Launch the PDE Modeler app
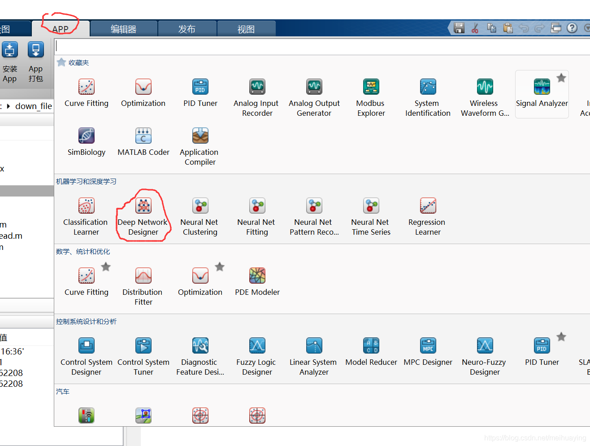The width and height of the screenshot is (590, 446). pyautogui.click(x=257, y=282)
